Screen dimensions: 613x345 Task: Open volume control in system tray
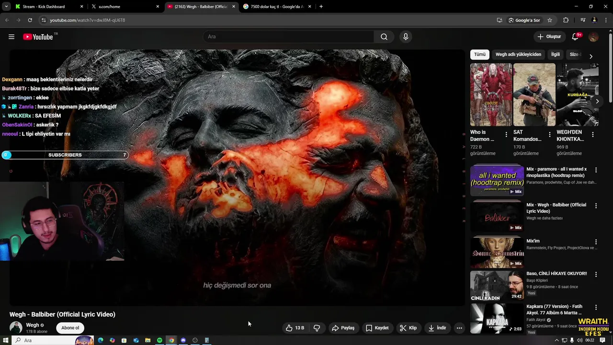[579, 340]
